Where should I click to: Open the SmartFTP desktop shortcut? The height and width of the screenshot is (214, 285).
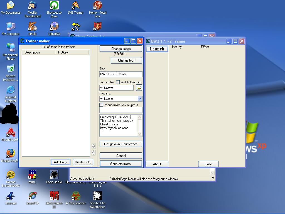click(33, 196)
